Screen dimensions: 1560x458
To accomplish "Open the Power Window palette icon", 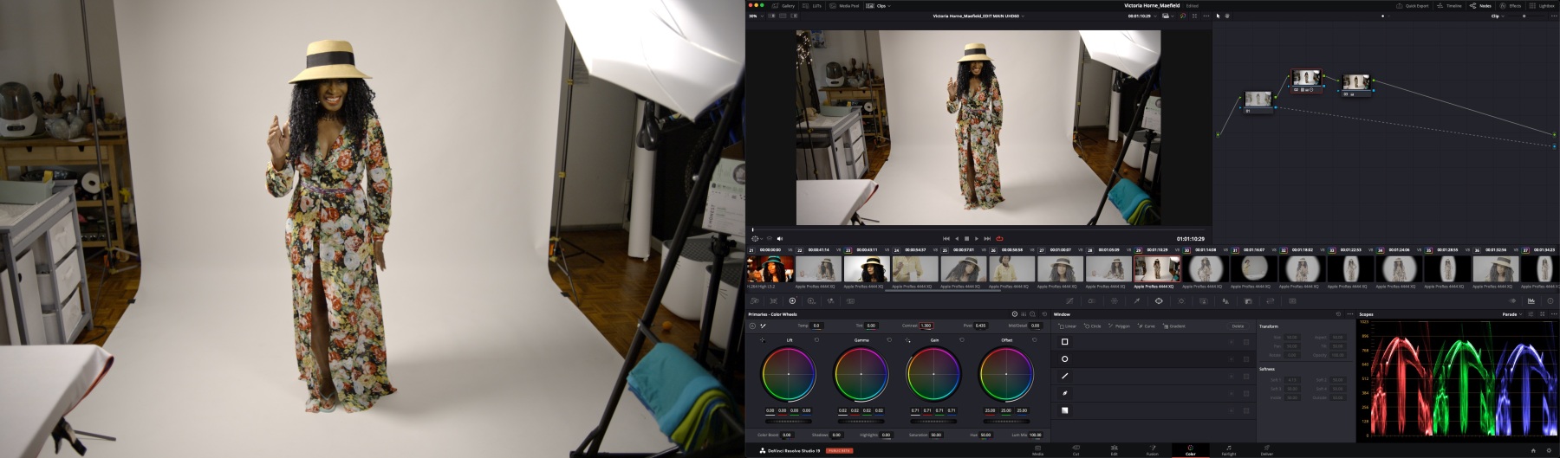I will 1159,301.
